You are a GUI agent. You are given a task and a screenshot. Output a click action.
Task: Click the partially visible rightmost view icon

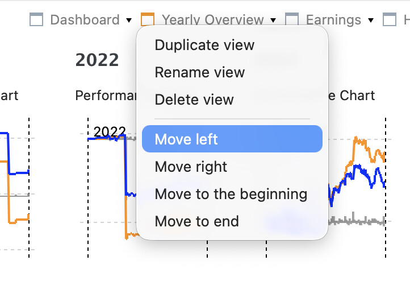390,20
